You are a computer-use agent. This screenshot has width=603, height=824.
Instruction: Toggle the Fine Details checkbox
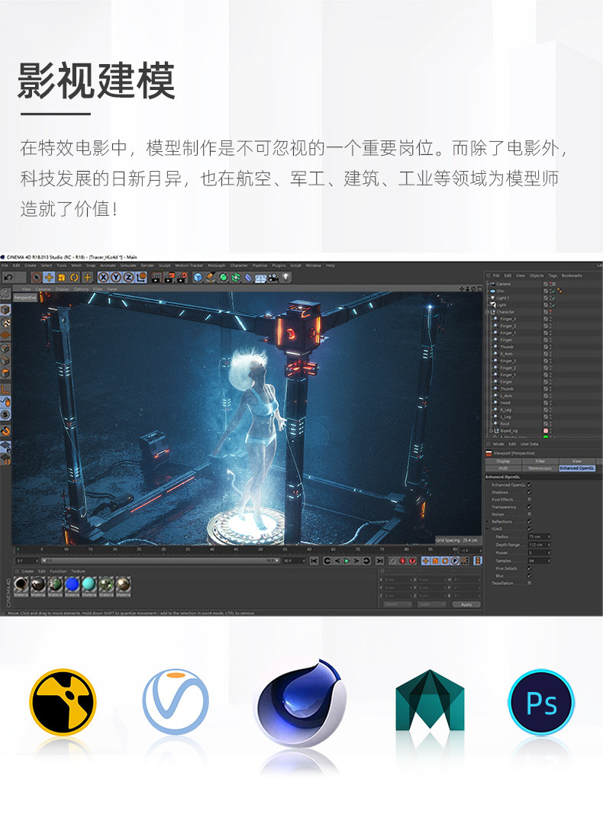(x=530, y=568)
